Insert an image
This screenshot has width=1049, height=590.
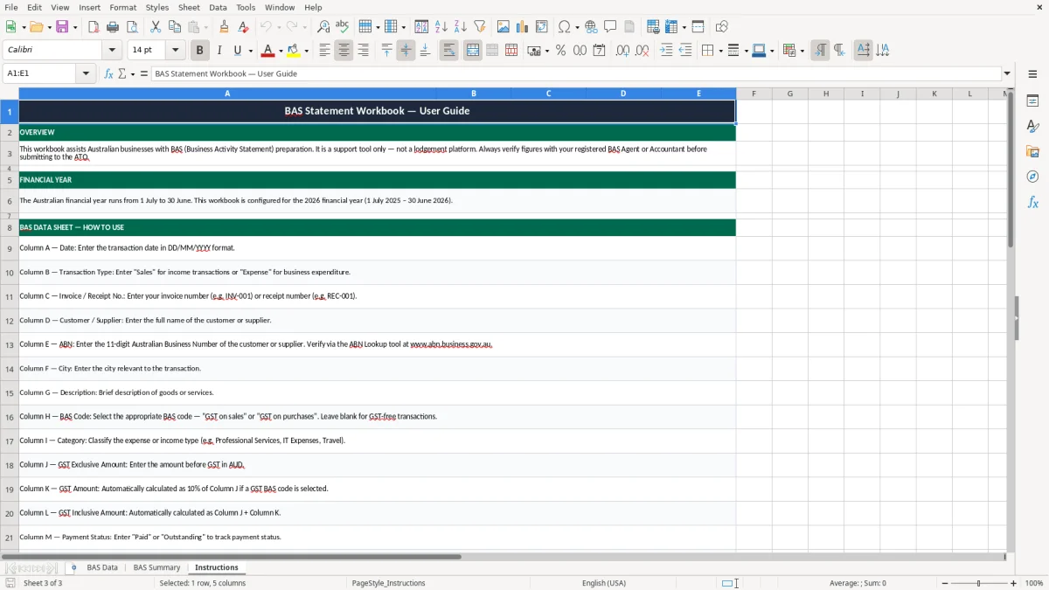(504, 27)
